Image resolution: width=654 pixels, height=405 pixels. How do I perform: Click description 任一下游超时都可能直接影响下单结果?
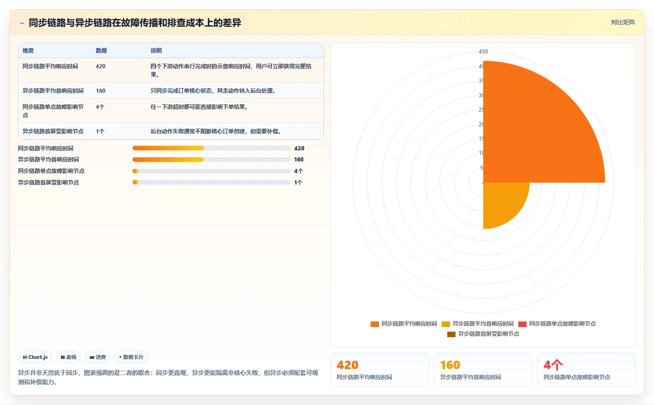199,107
